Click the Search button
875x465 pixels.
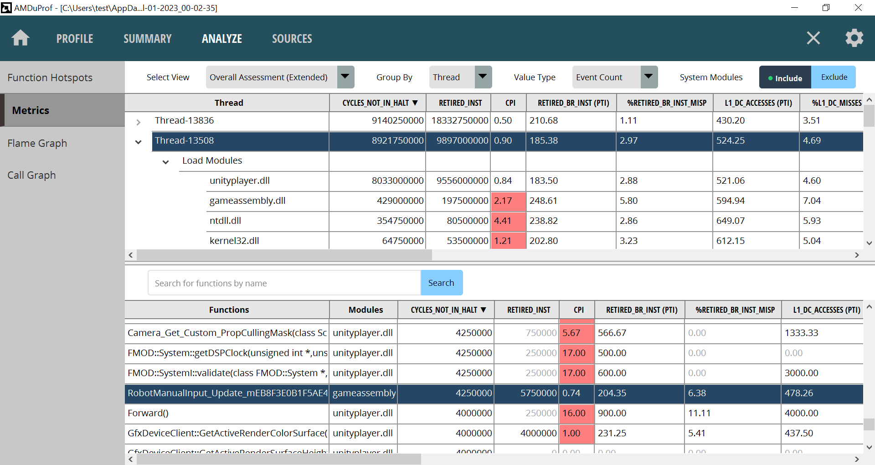click(x=441, y=283)
